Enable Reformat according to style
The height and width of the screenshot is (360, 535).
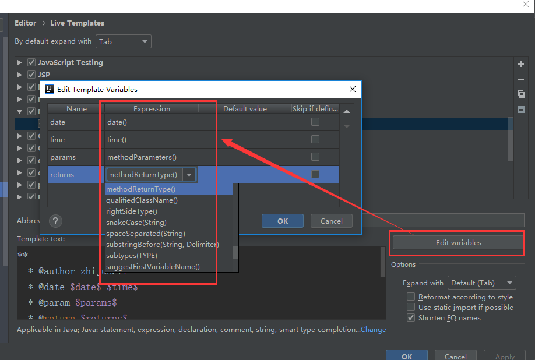coord(411,297)
